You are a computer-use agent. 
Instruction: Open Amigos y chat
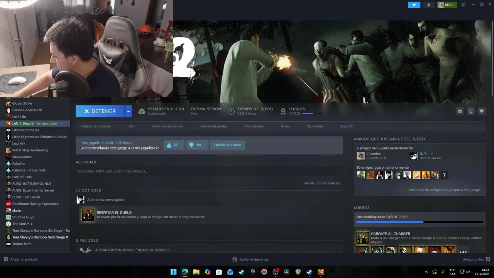[x=477, y=259]
